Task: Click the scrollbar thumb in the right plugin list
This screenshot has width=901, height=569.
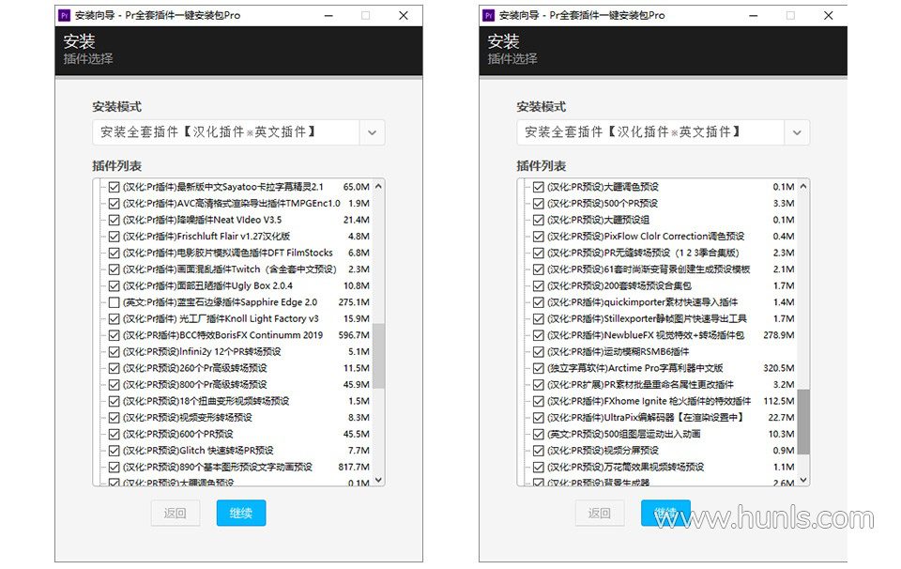Action: tap(803, 422)
